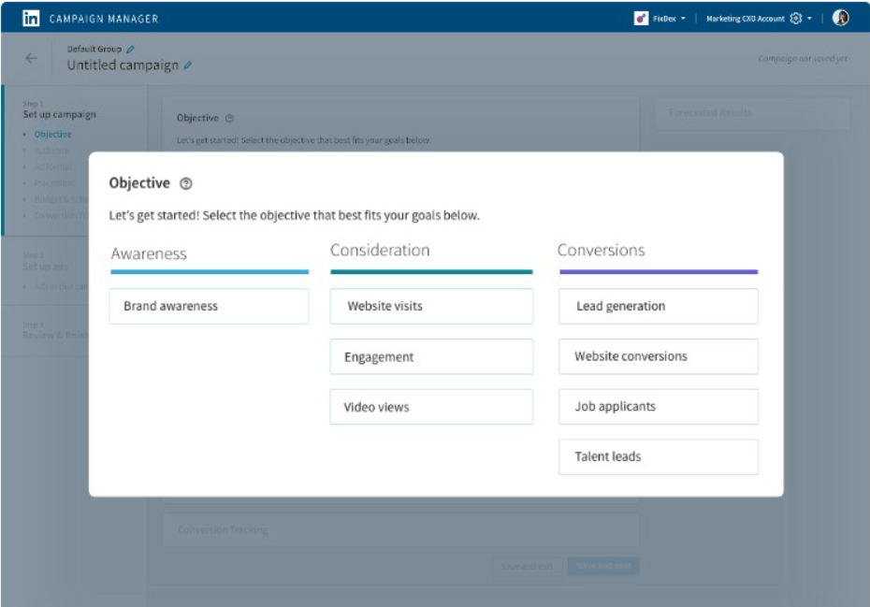Pick the Engagement objective
Viewport: 870px width, 607px height.
point(431,356)
